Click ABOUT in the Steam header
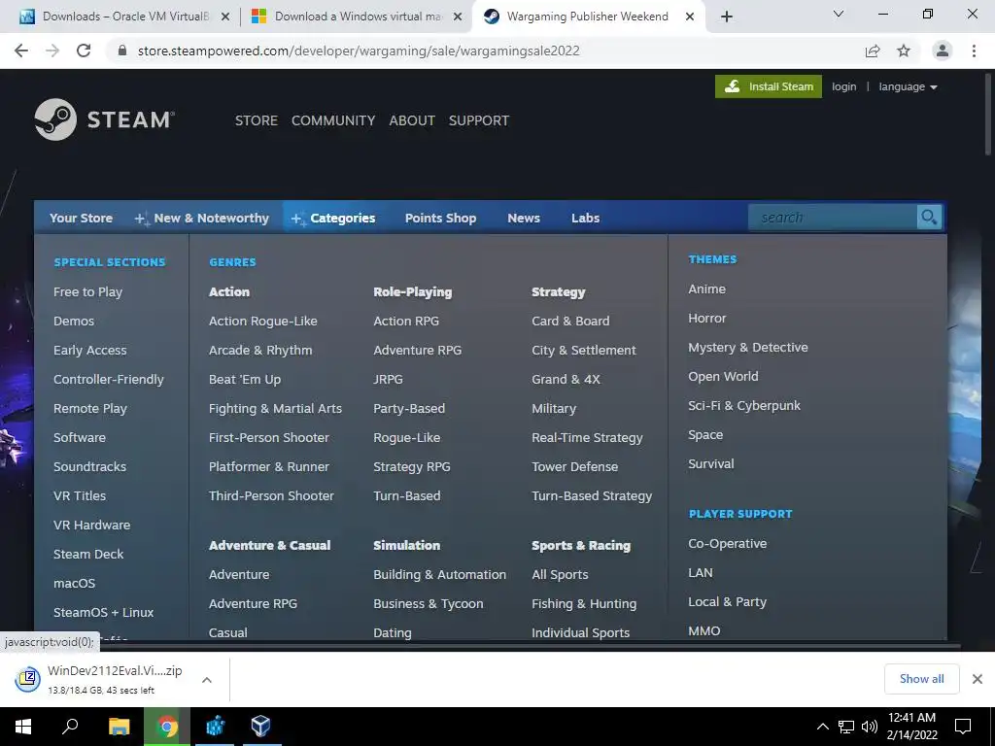The image size is (995, 746). coord(412,120)
